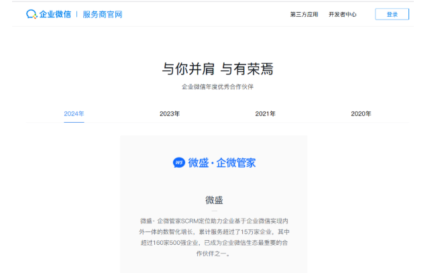Open 第三方应用 in the top navigation
Viewport: 438px width, 273px height.
point(304,15)
